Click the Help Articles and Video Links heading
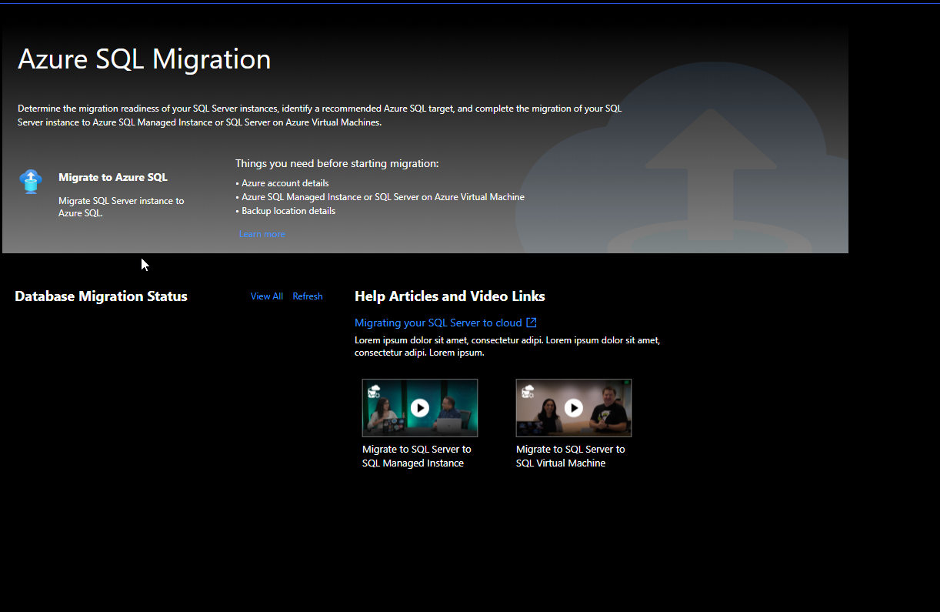 [449, 296]
